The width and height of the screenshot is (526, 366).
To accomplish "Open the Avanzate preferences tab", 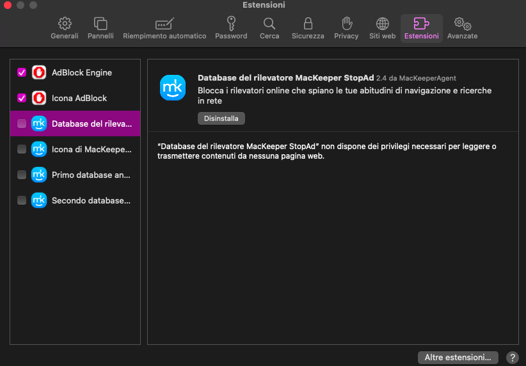I will (462, 29).
